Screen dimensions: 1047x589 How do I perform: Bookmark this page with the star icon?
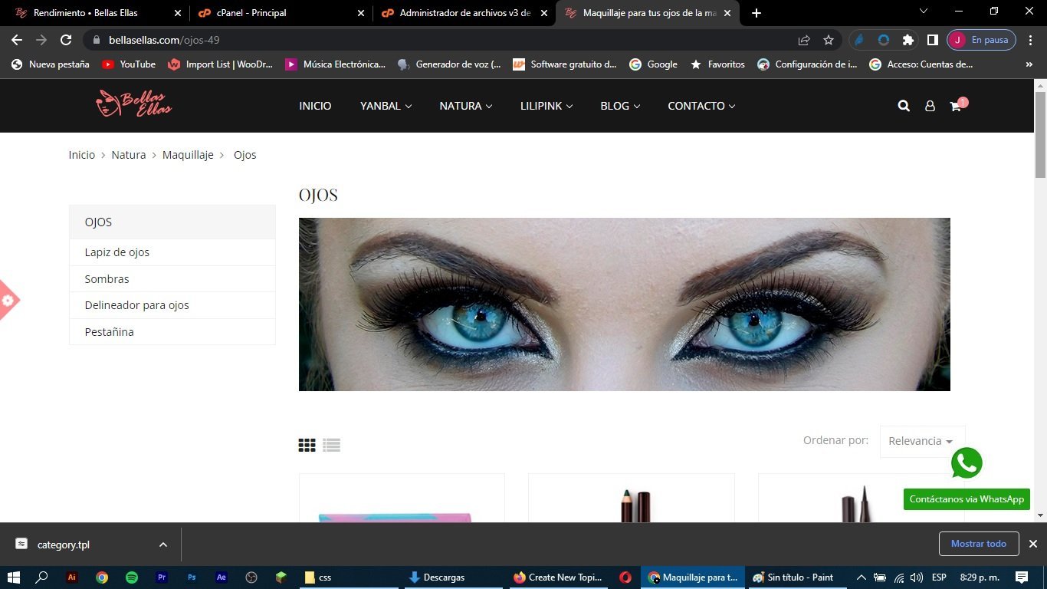(x=829, y=40)
